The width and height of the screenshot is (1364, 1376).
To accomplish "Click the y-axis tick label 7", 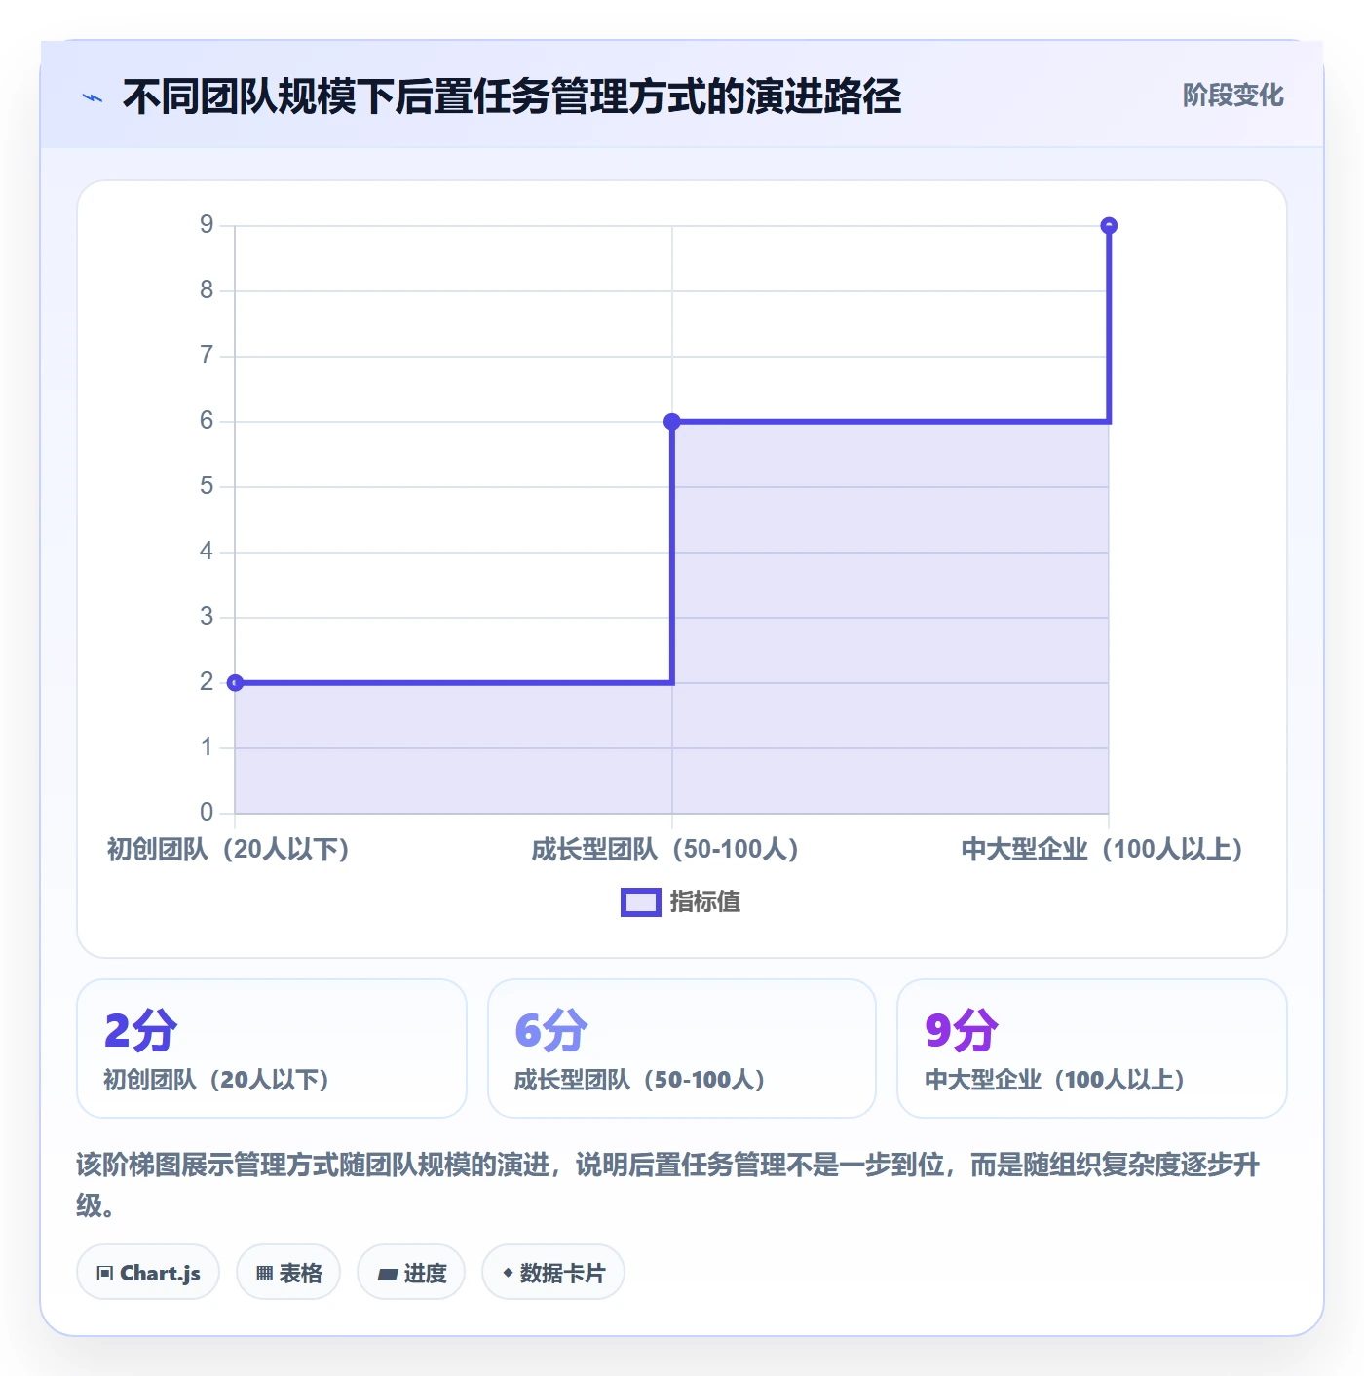I will [x=207, y=356].
